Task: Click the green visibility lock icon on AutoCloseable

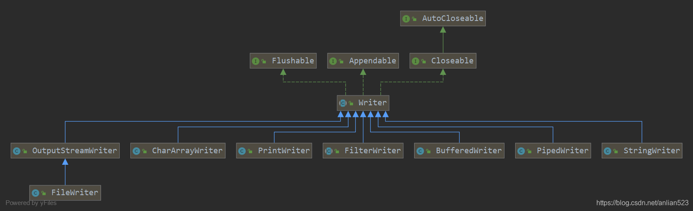Action: 414,19
